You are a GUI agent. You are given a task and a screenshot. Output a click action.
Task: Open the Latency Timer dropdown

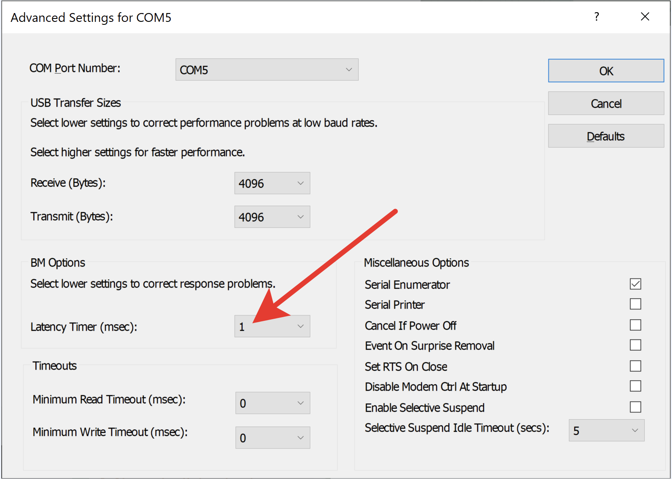[x=272, y=326]
